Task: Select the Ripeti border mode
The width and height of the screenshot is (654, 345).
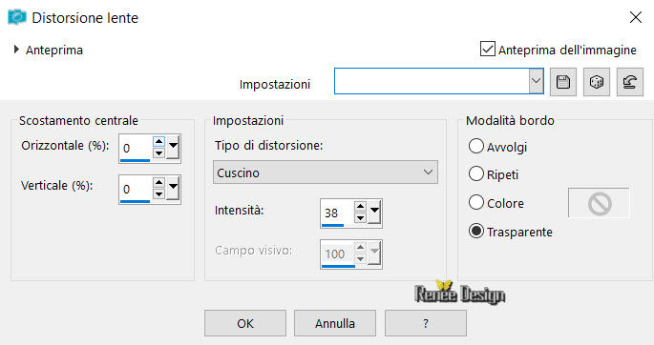Action: pos(475,174)
